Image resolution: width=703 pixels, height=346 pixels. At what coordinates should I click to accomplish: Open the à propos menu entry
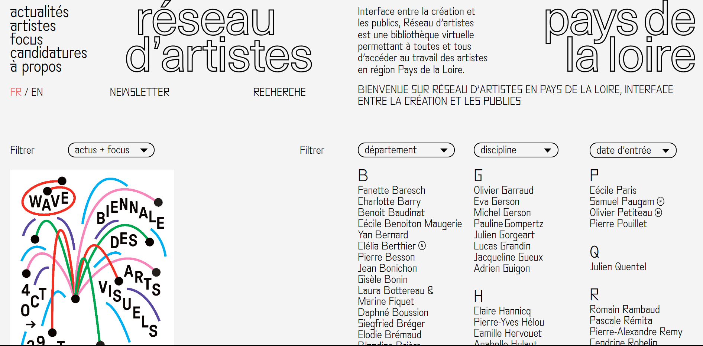click(x=36, y=68)
